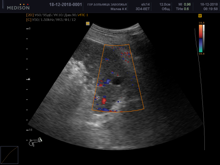Click the SRF indicator icon
This screenshot has height=165, width=220.
click(x=200, y=16)
